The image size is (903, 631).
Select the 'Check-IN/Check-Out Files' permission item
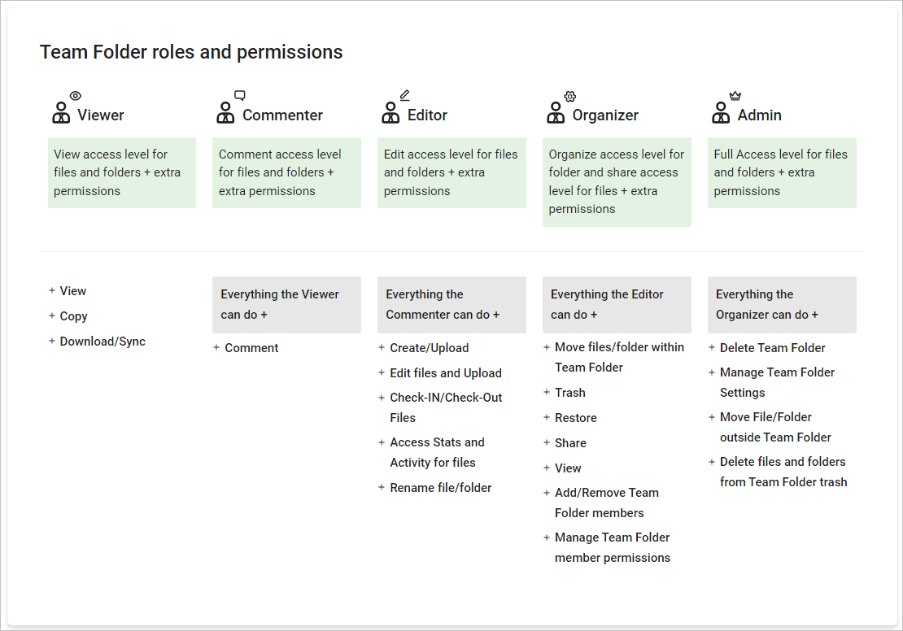(x=446, y=407)
